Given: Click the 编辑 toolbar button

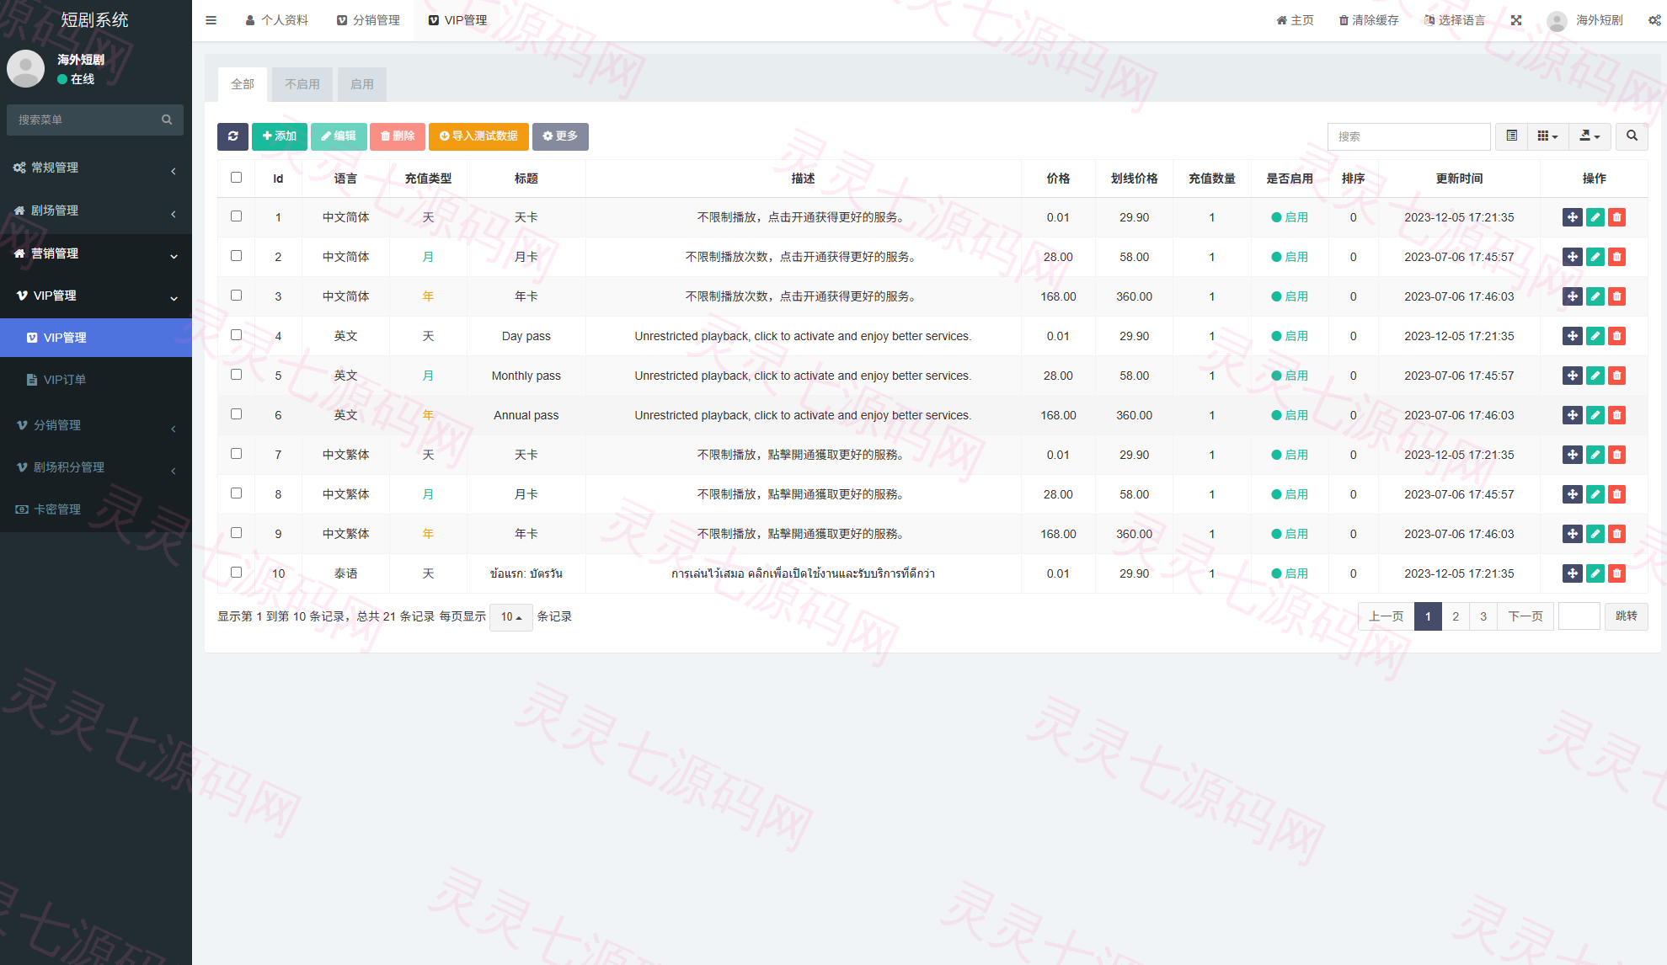Looking at the screenshot, I should (339, 136).
